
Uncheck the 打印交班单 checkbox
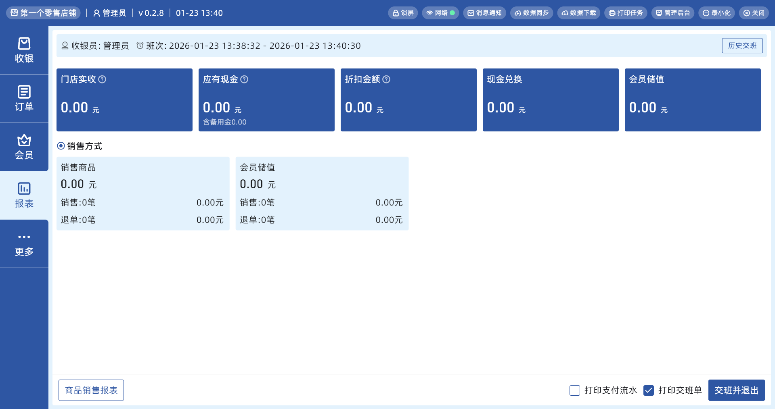[649, 390]
